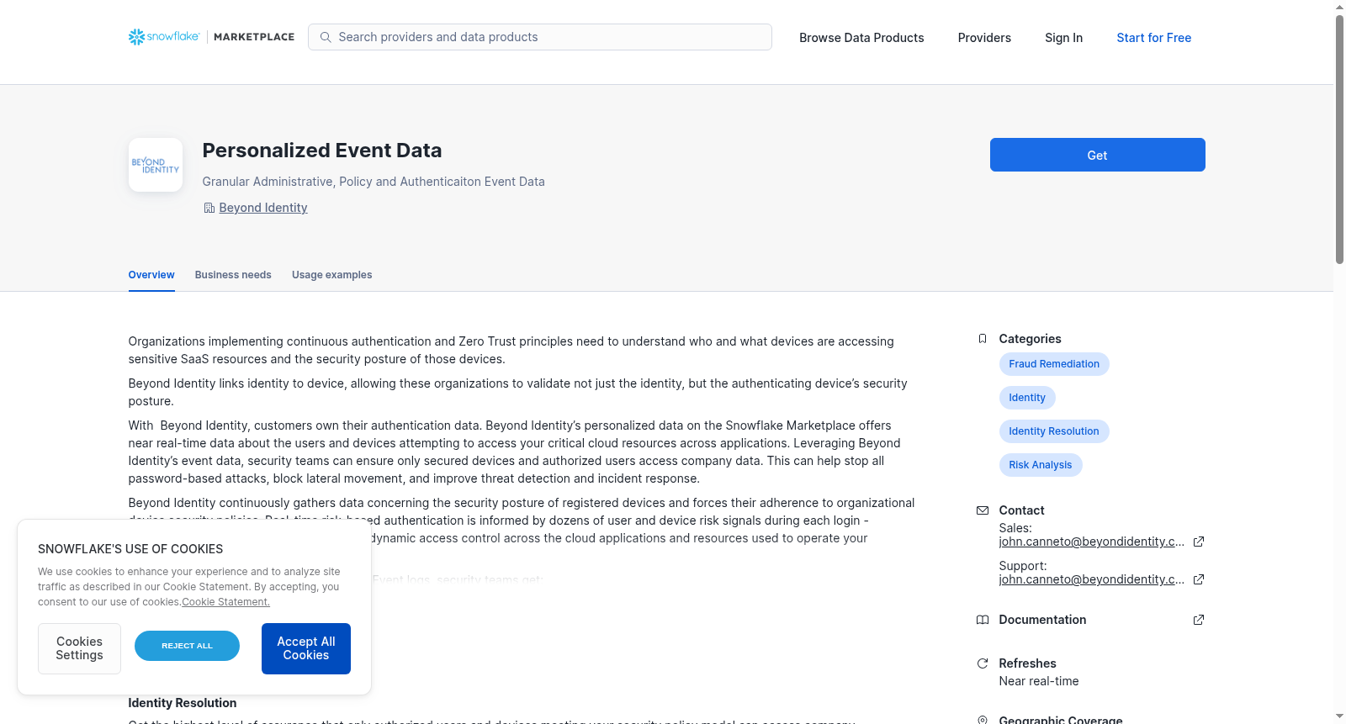The image size is (1346, 724).
Task: Select Fraud Remediation category tag
Action: coord(1054,364)
